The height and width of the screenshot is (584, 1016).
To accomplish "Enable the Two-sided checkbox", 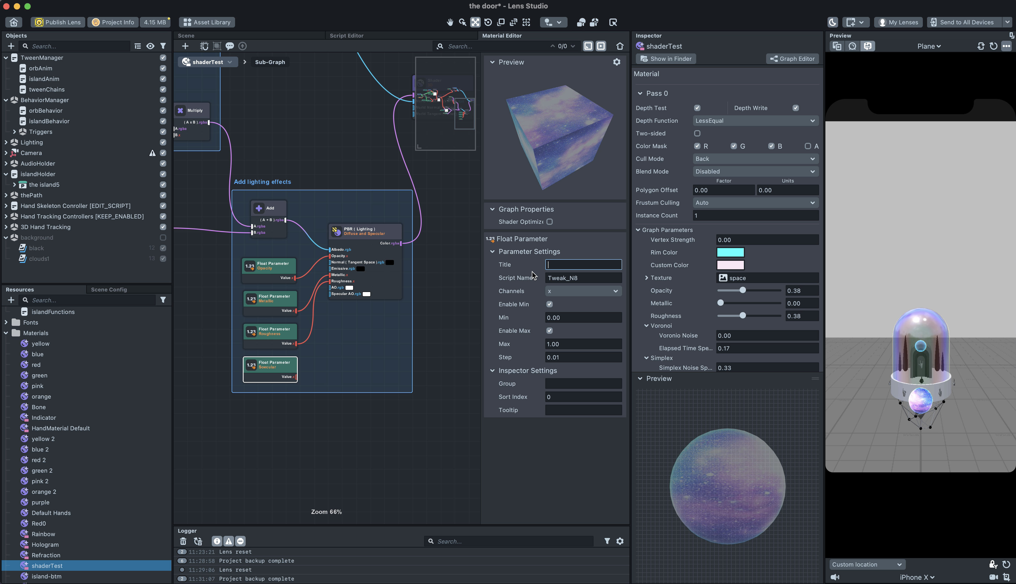I will (697, 133).
